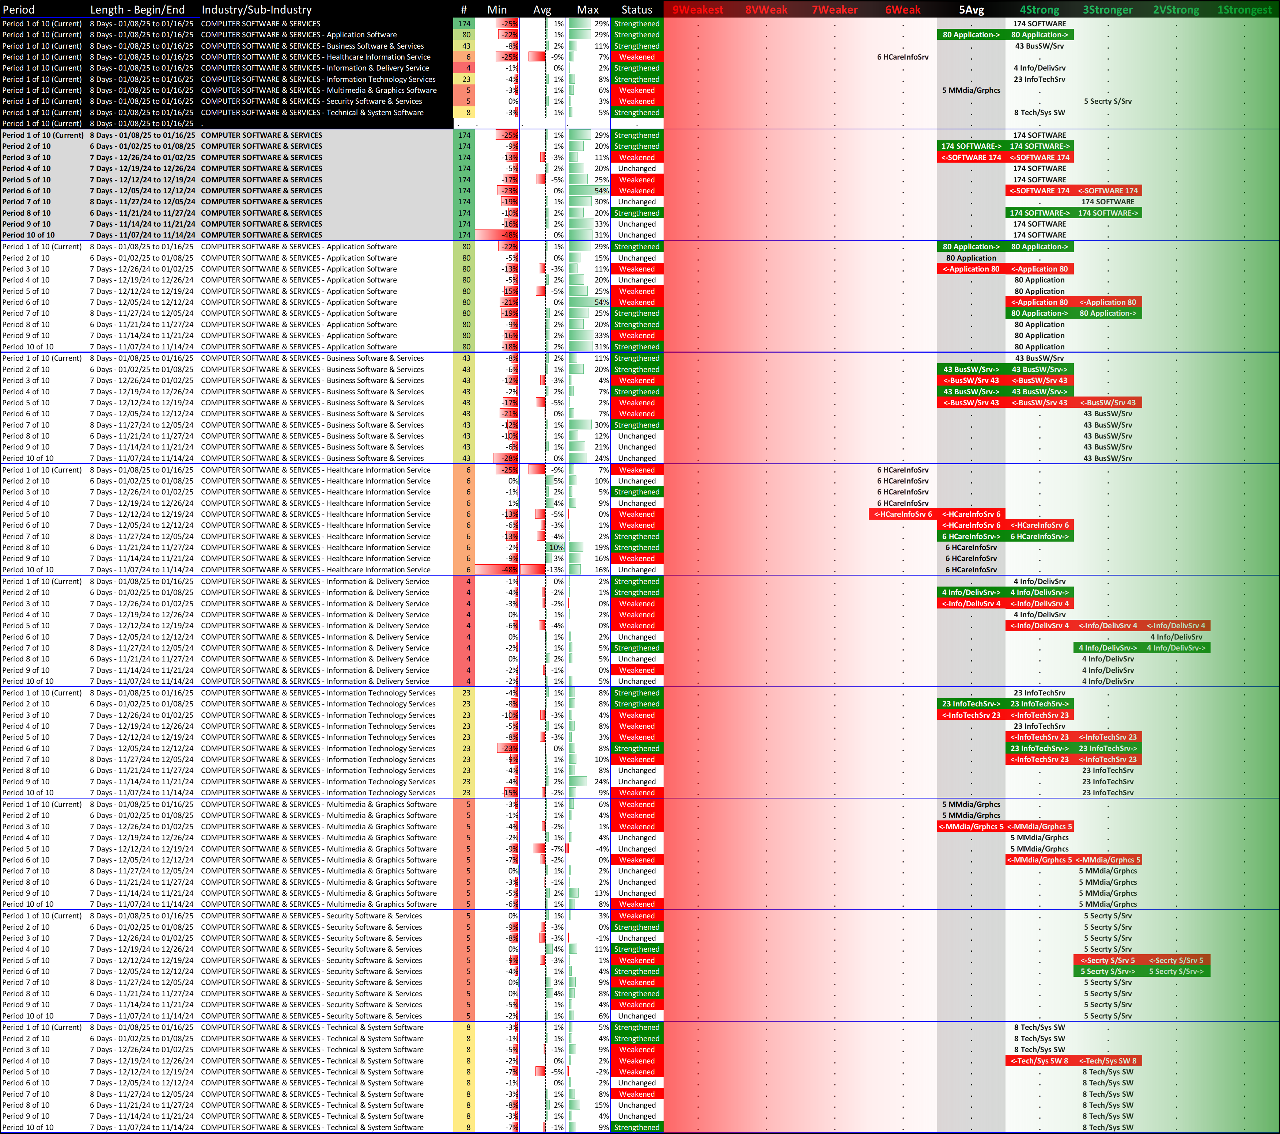Click the Status column header
The image size is (1280, 1134).
tap(636, 10)
